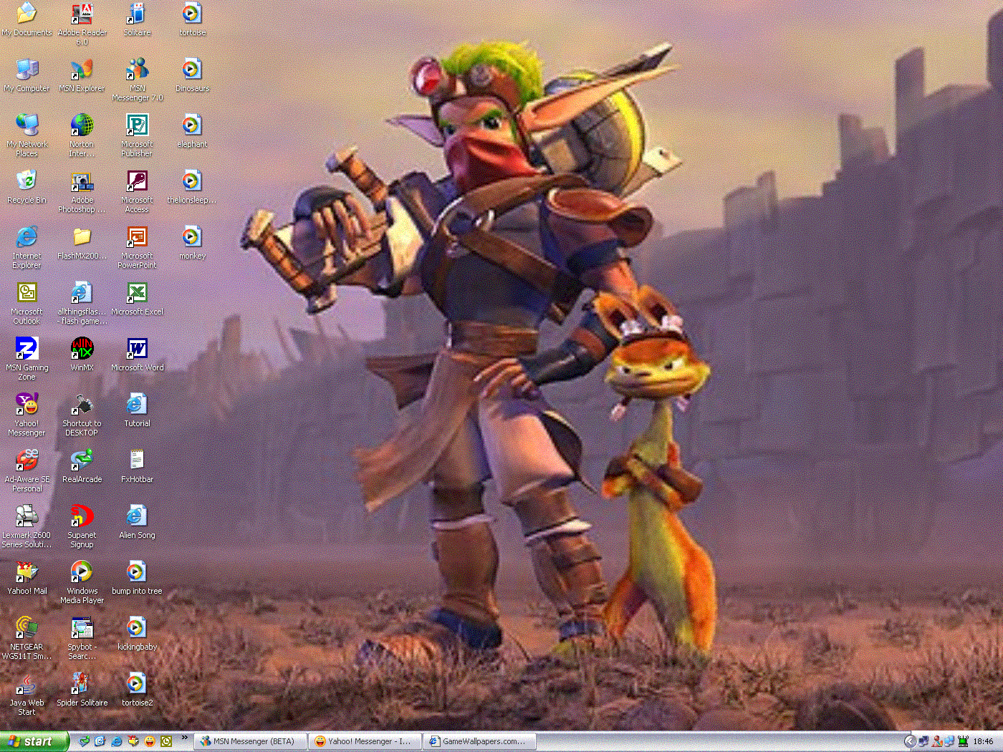The height and width of the screenshot is (752, 1003).
Task: Select the monkey media file
Action: tap(192, 243)
